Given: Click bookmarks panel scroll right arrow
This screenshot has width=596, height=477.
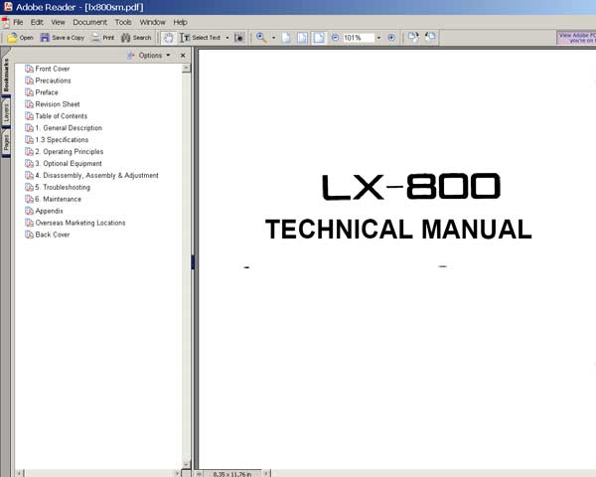Looking at the screenshot, I should coord(177,473).
